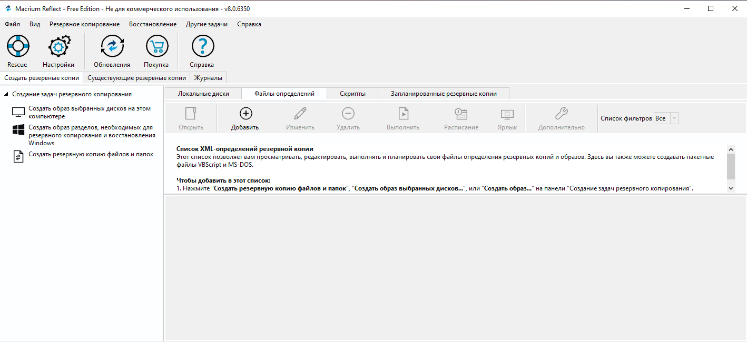Open Запланированные резервные копии tab

(x=444, y=94)
